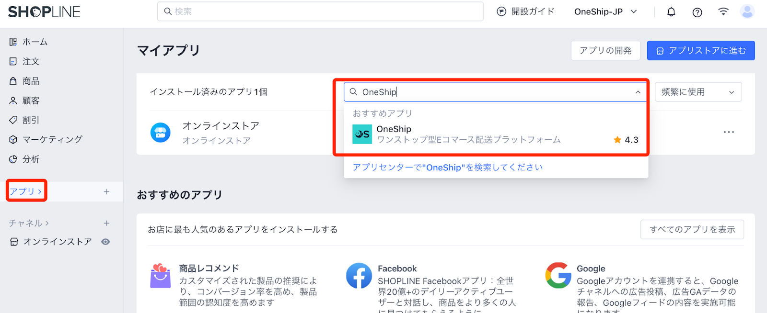Click the wifi status icon
The height and width of the screenshot is (313, 767).
pos(723,12)
